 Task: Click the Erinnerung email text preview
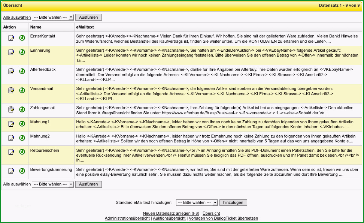tap(217, 55)
